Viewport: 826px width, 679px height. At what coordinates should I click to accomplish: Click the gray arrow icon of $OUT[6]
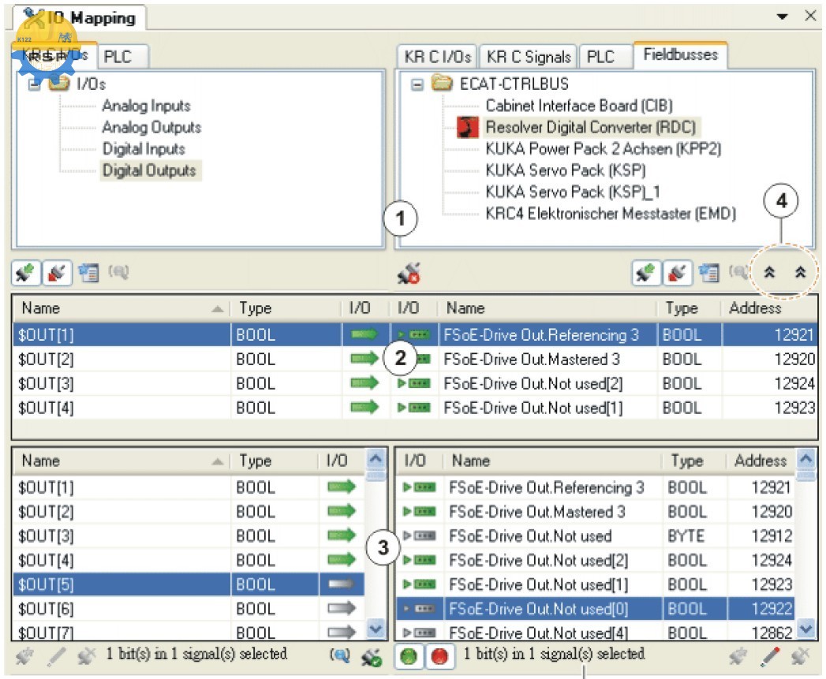click(x=342, y=608)
